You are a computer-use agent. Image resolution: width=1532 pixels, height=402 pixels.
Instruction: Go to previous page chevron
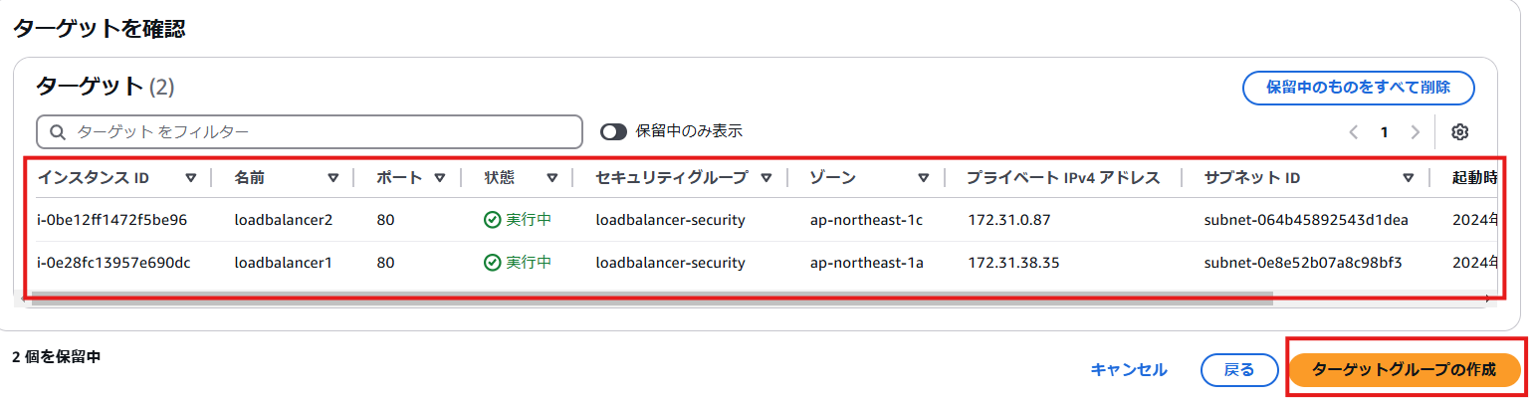tap(1353, 132)
